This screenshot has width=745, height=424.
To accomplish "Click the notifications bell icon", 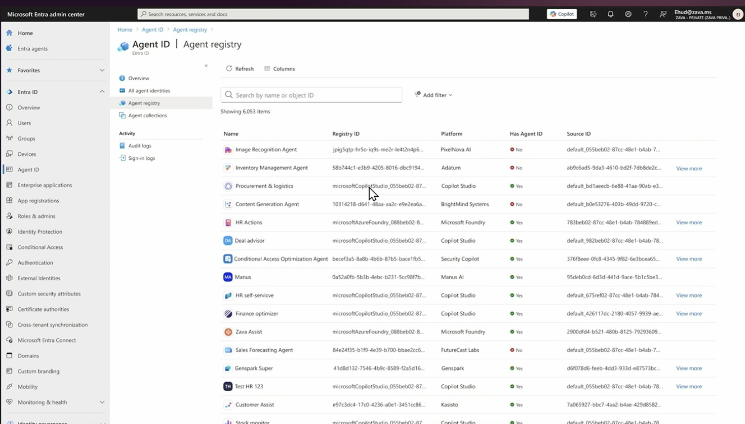I will [610, 14].
